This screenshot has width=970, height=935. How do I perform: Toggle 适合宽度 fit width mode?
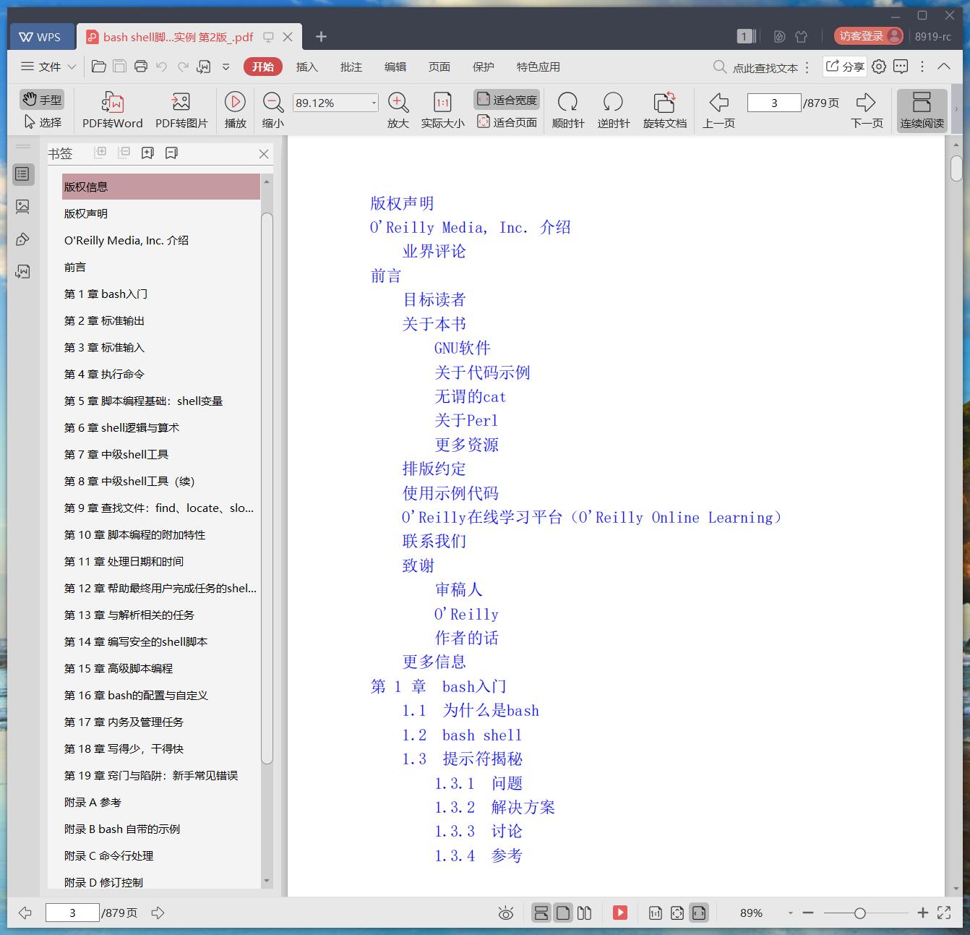[507, 100]
